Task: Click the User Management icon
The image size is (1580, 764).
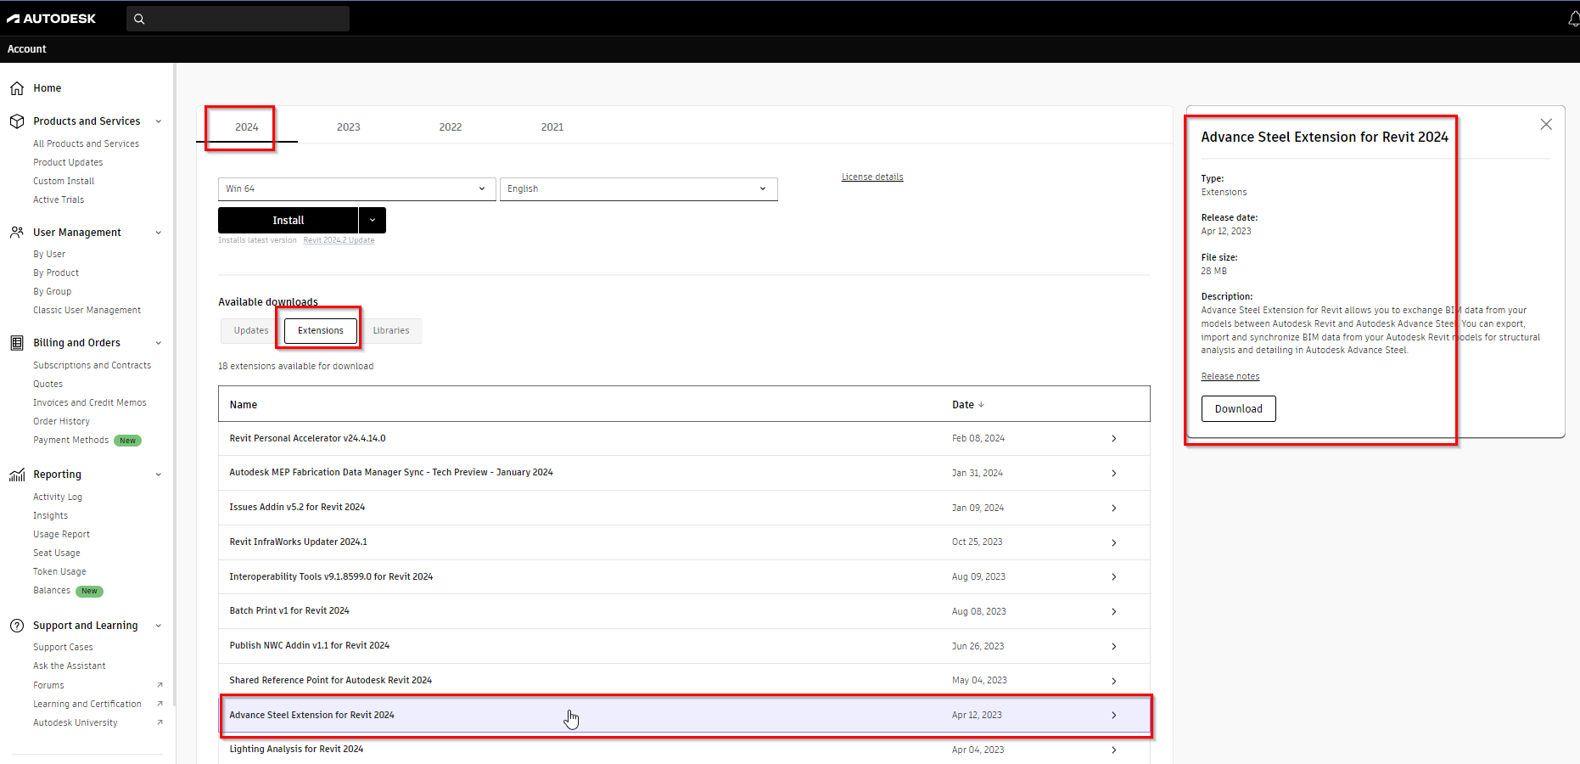Action: [x=17, y=232]
